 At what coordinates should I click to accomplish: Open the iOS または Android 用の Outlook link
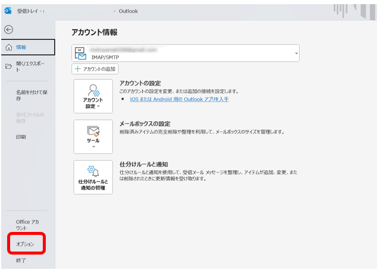179,99
